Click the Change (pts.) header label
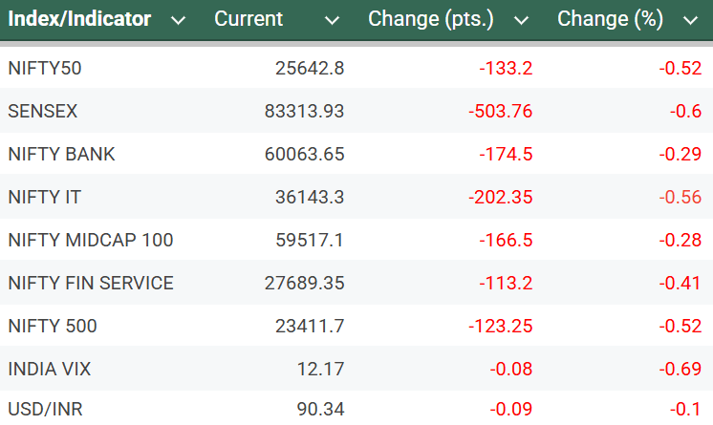The height and width of the screenshot is (425, 713). pos(431,19)
